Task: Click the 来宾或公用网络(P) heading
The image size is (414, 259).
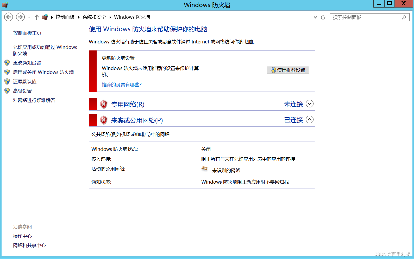Action: [137, 120]
